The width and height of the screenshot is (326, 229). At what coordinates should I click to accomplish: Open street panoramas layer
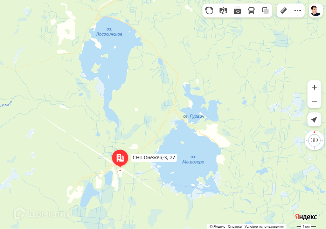[x=223, y=11]
